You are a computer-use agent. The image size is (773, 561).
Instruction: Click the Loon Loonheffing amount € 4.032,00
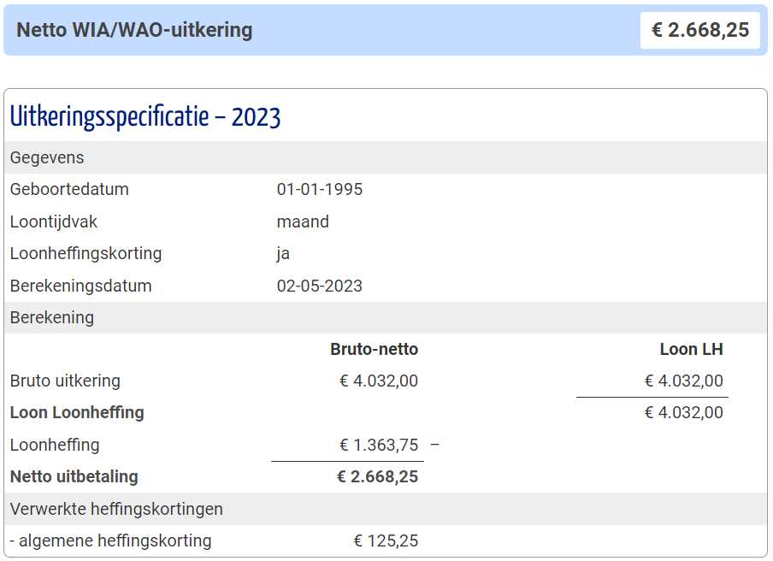point(684,412)
